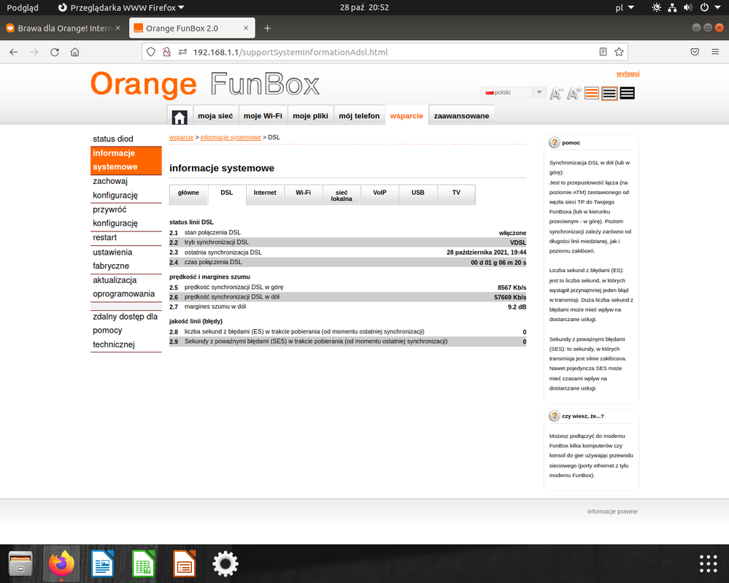This screenshot has height=583, width=729.
Task: Expand the keyboard layout pl menu
Action: coord(625,7)
